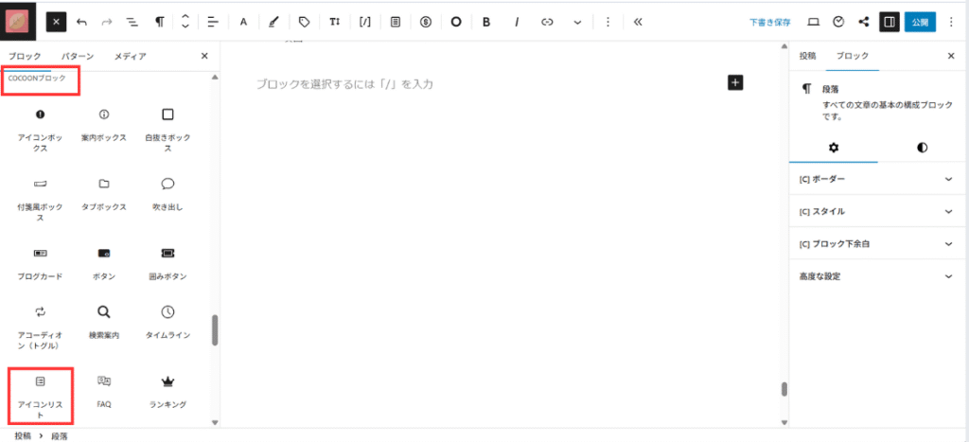Viewport: 969px width, 442px height.
Task: Click the bold circle O icon in the toolbar
Action: click(456, 22)
